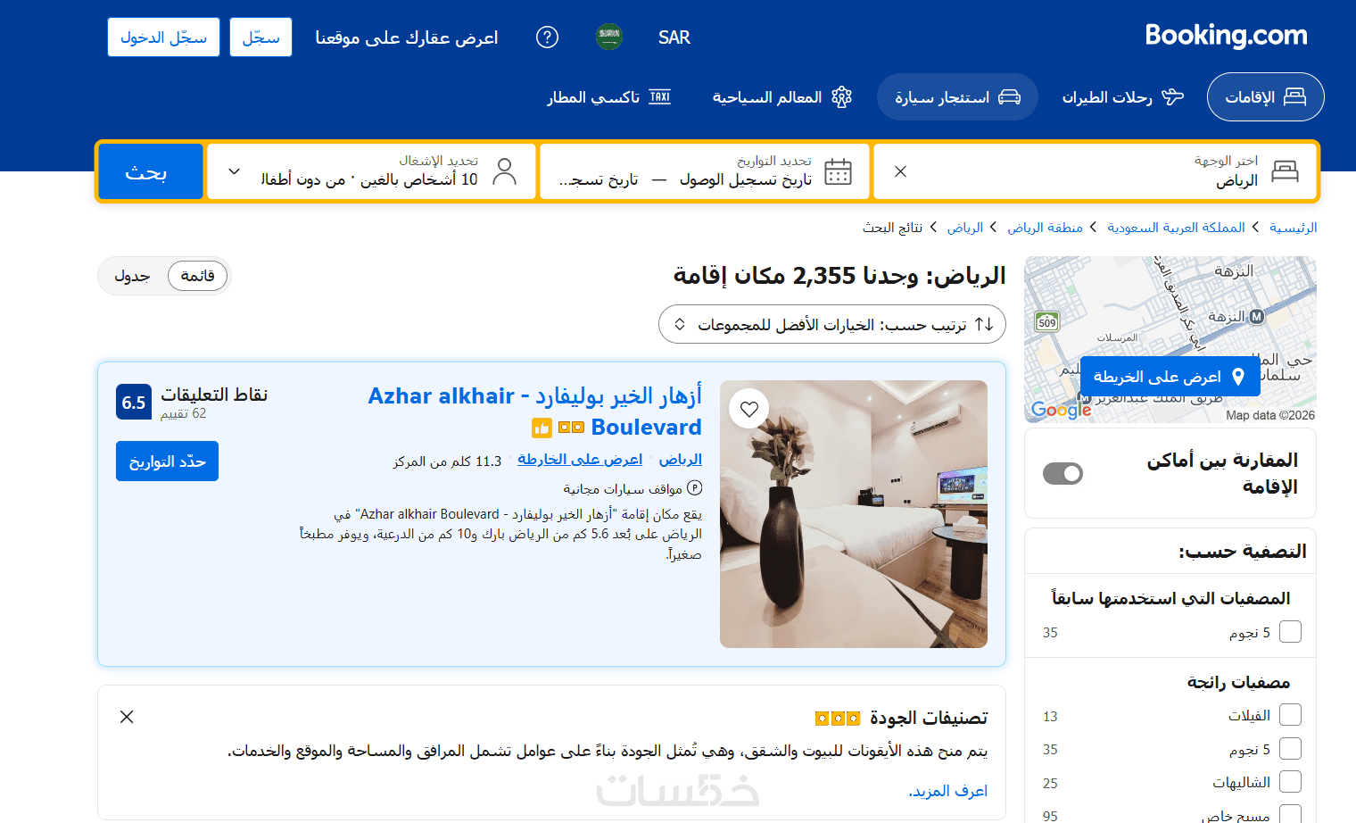
Task: Check 5 نجوم under مصفيات رائجة
Action: [x=1290, y=749]
